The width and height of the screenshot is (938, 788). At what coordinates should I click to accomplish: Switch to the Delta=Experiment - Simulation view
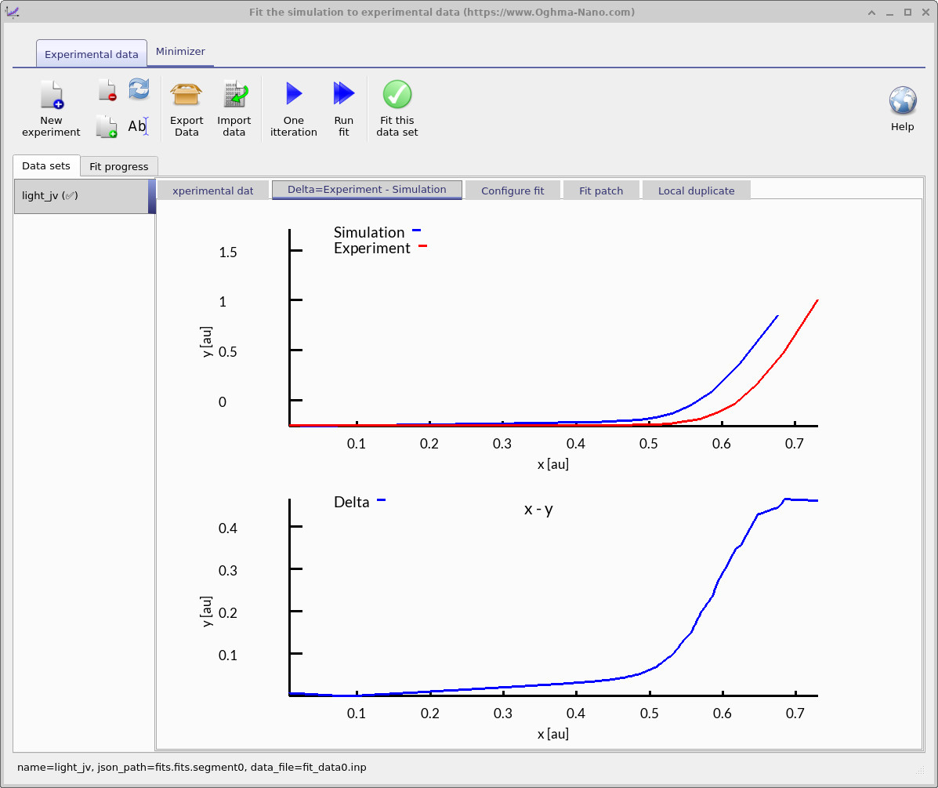[x=366, y=189]
